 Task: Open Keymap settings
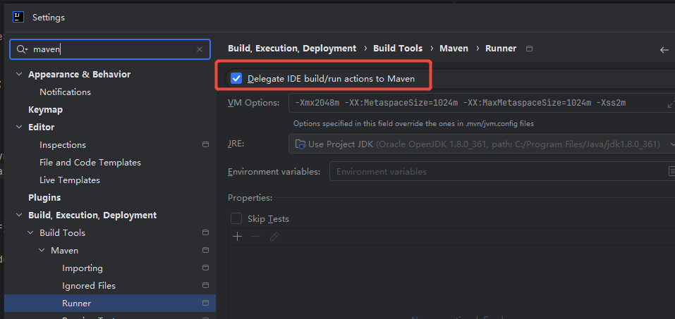tap(45, 110)
